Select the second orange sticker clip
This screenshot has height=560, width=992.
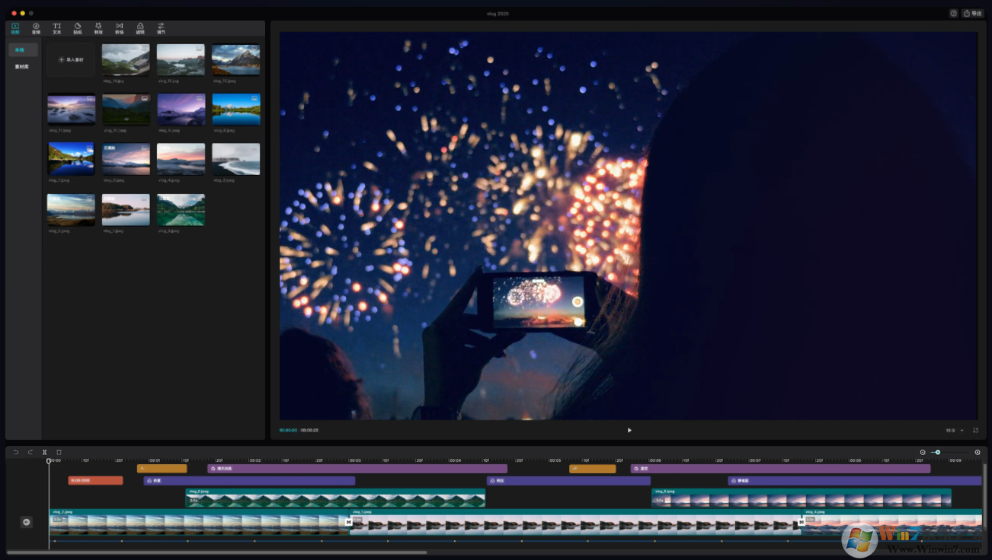point(593,469)
